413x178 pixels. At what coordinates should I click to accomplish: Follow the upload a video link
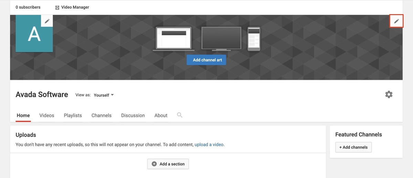[x=209, y=145]
